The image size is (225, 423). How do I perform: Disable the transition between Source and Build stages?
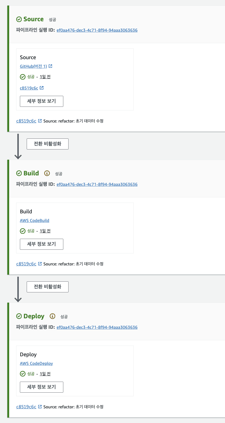click(47, 144)
